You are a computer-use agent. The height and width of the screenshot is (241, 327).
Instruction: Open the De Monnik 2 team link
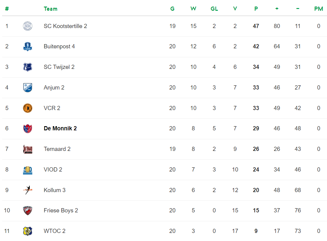[60, 129]
